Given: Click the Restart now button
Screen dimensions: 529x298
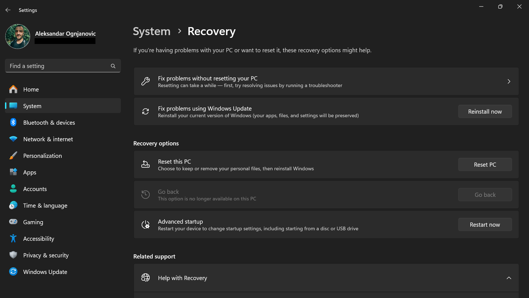Looking at the screenshot, I should tap(485, 224).
